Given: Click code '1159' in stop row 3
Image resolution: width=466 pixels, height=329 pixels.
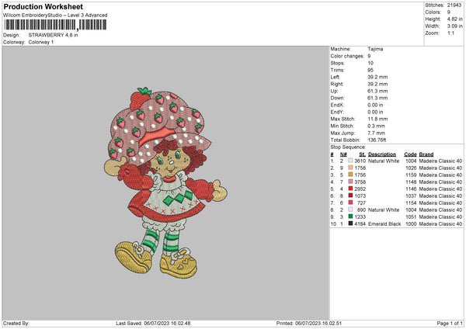Looking at the screenshot, I should 411,175.
